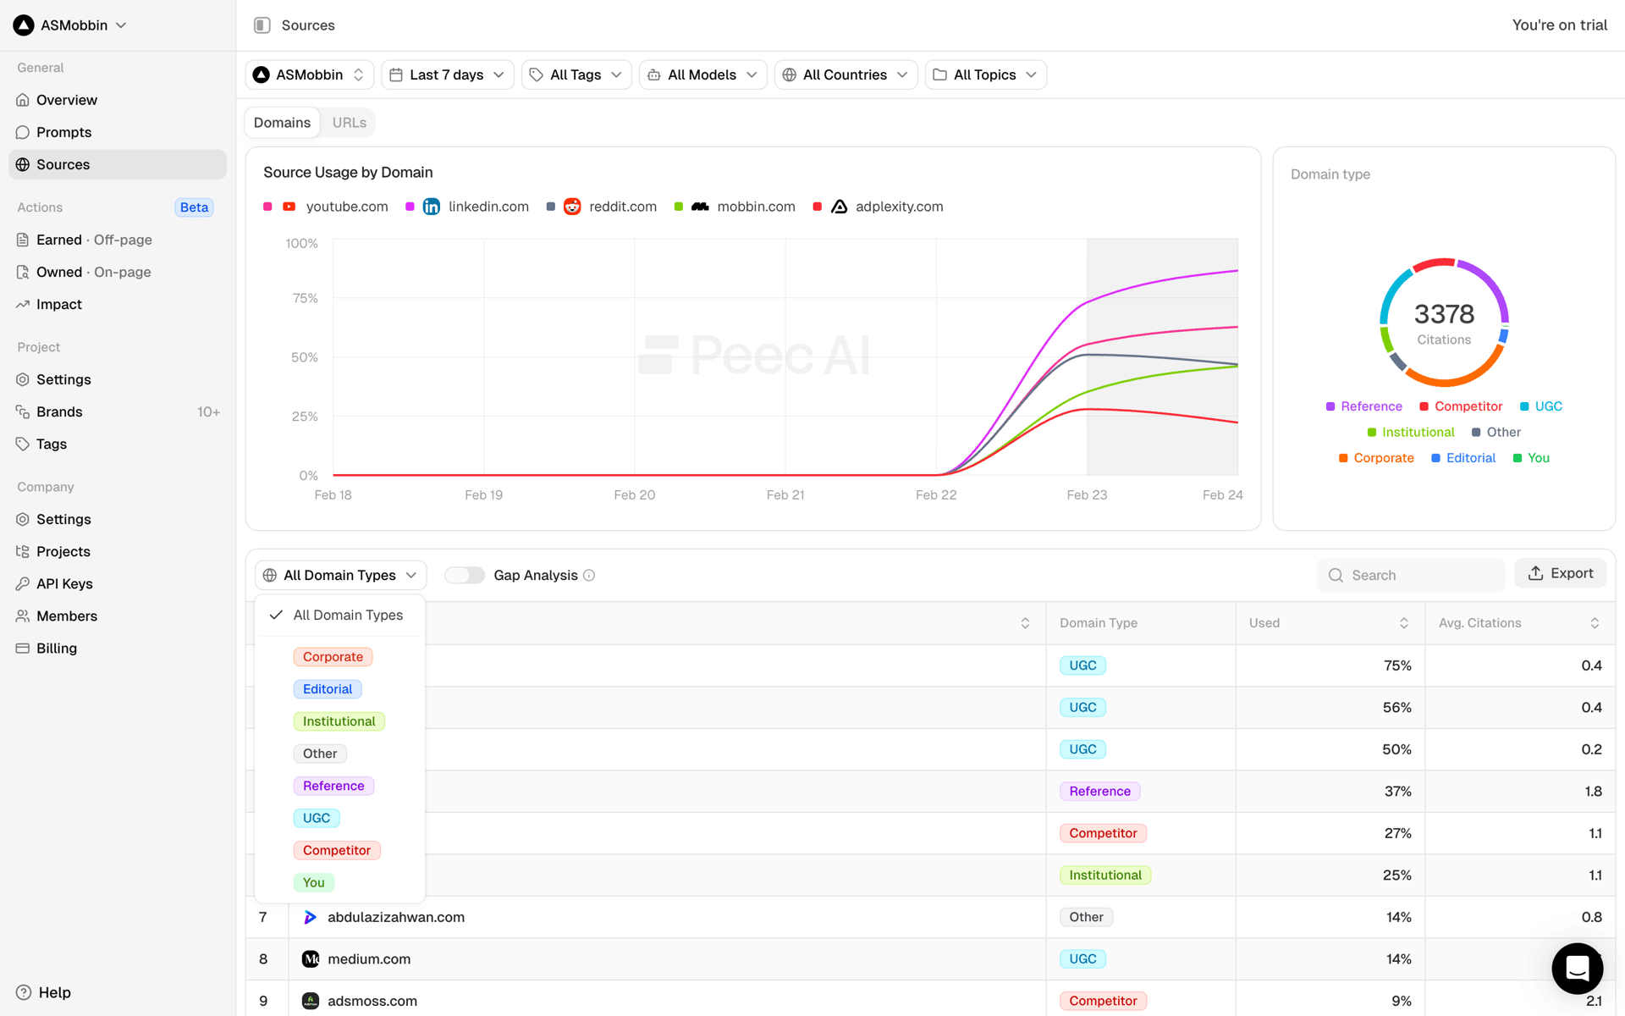The width and height of the screenshot is (1625, 1016).
Task: Click the Corporate legend swatch
Action: click(x=1343, y=458)
